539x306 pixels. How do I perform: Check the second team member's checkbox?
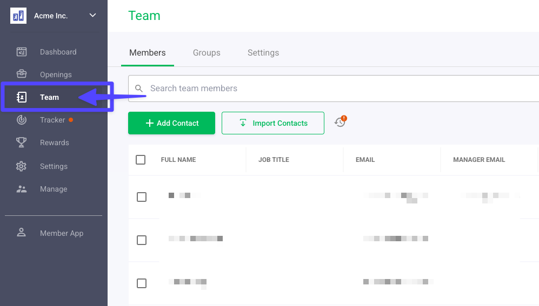(142, 240)
